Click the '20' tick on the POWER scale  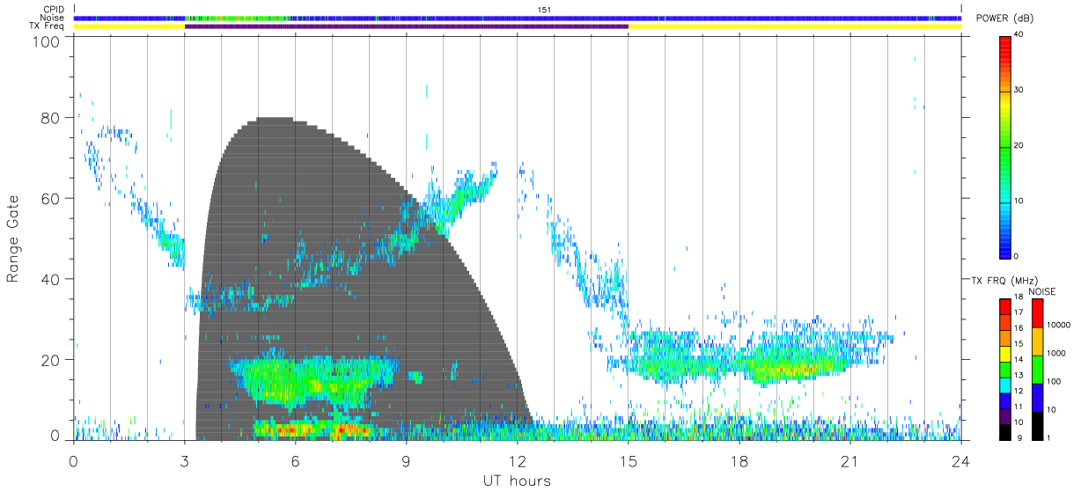[1019, 146]
